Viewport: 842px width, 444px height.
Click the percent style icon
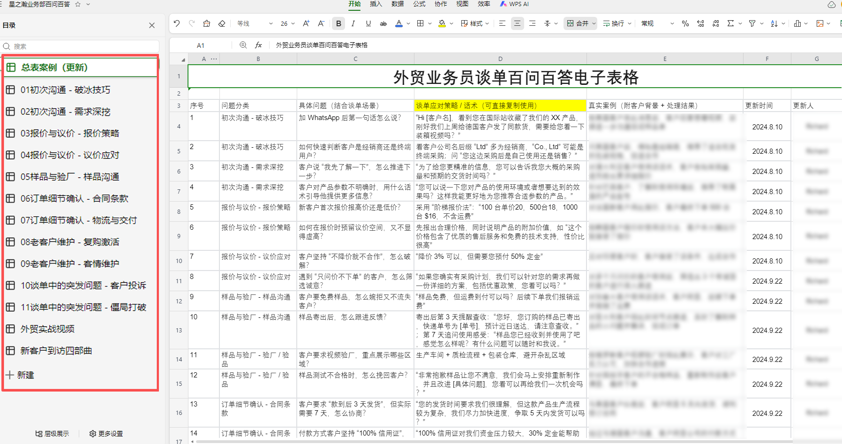tap(685, 23)
